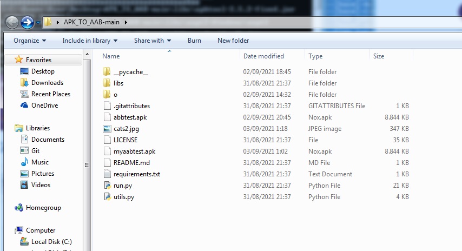Select the .gitattributes file icon
This screenshot has height=251, width=462.
[x=107, y=106]
